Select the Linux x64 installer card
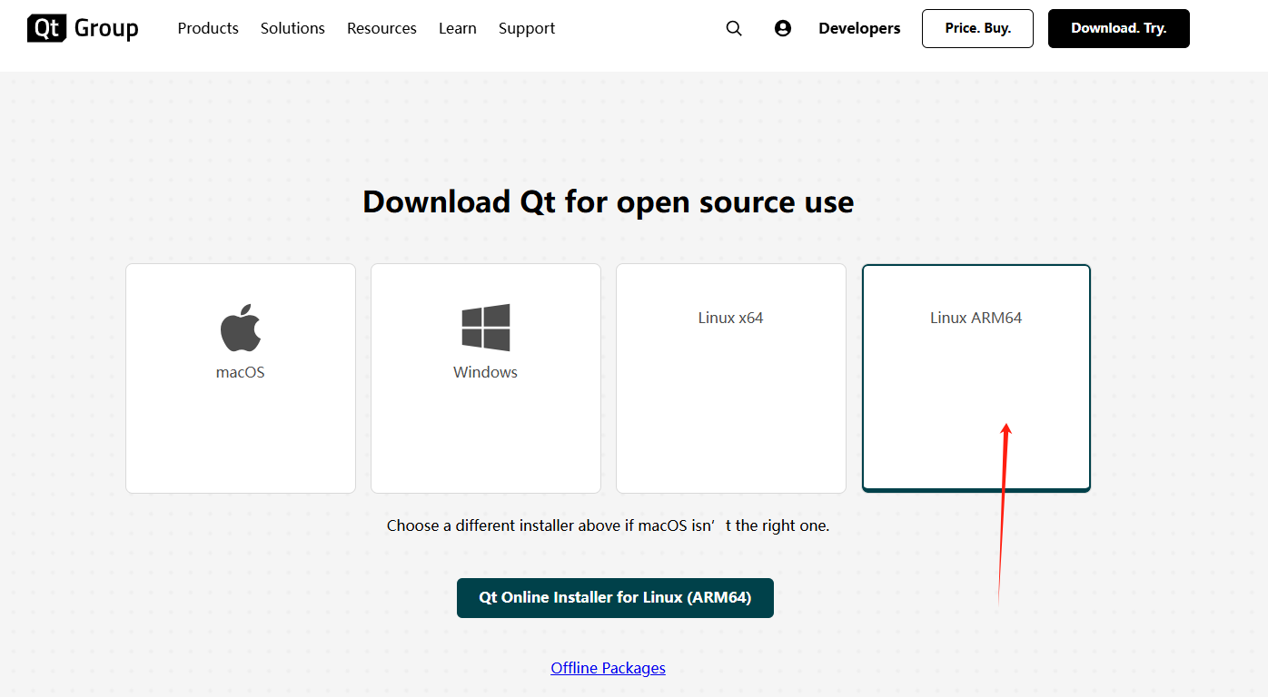 [731, 378]
